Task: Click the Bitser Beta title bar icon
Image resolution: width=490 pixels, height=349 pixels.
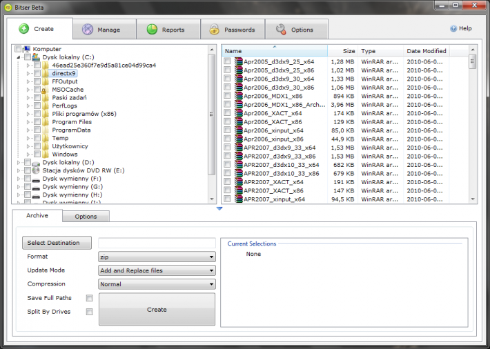Action: (9, 7)
